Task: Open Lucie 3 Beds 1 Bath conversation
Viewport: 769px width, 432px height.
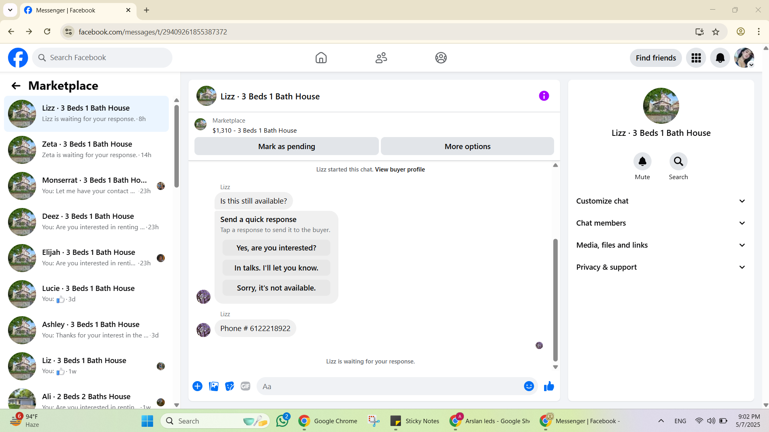Action: click(x=86, y=294)
